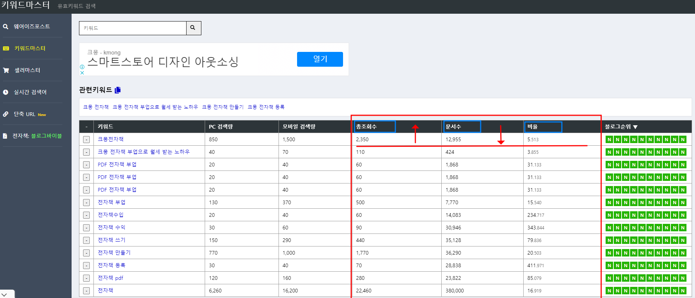Screen dimensions: 695x298
Task: Close the kmong advertisement
Action: coord(82,73)
